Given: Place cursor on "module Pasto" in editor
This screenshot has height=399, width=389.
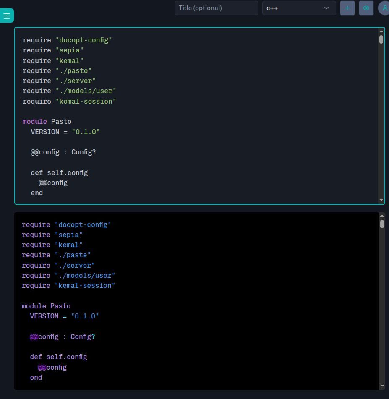Looking at the screenshot, I should (47, 122).
